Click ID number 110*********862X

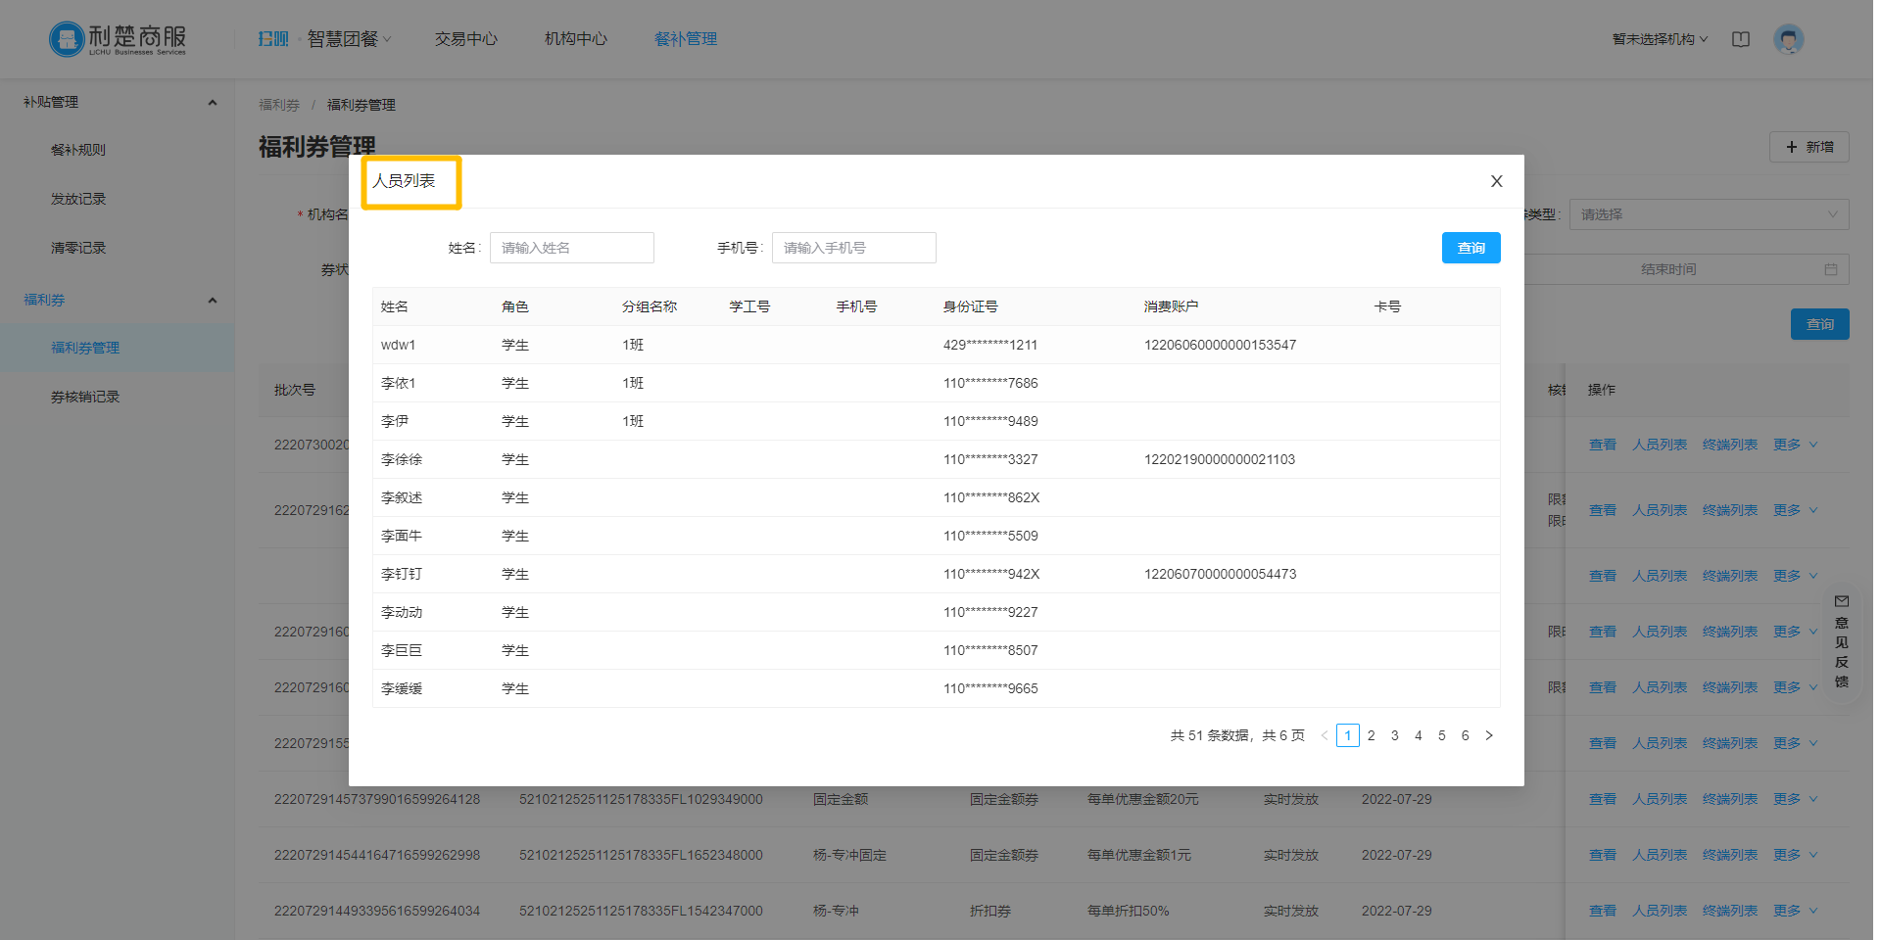coord(991,497)
